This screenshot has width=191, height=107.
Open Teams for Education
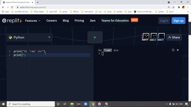click(x=115, y=21)
